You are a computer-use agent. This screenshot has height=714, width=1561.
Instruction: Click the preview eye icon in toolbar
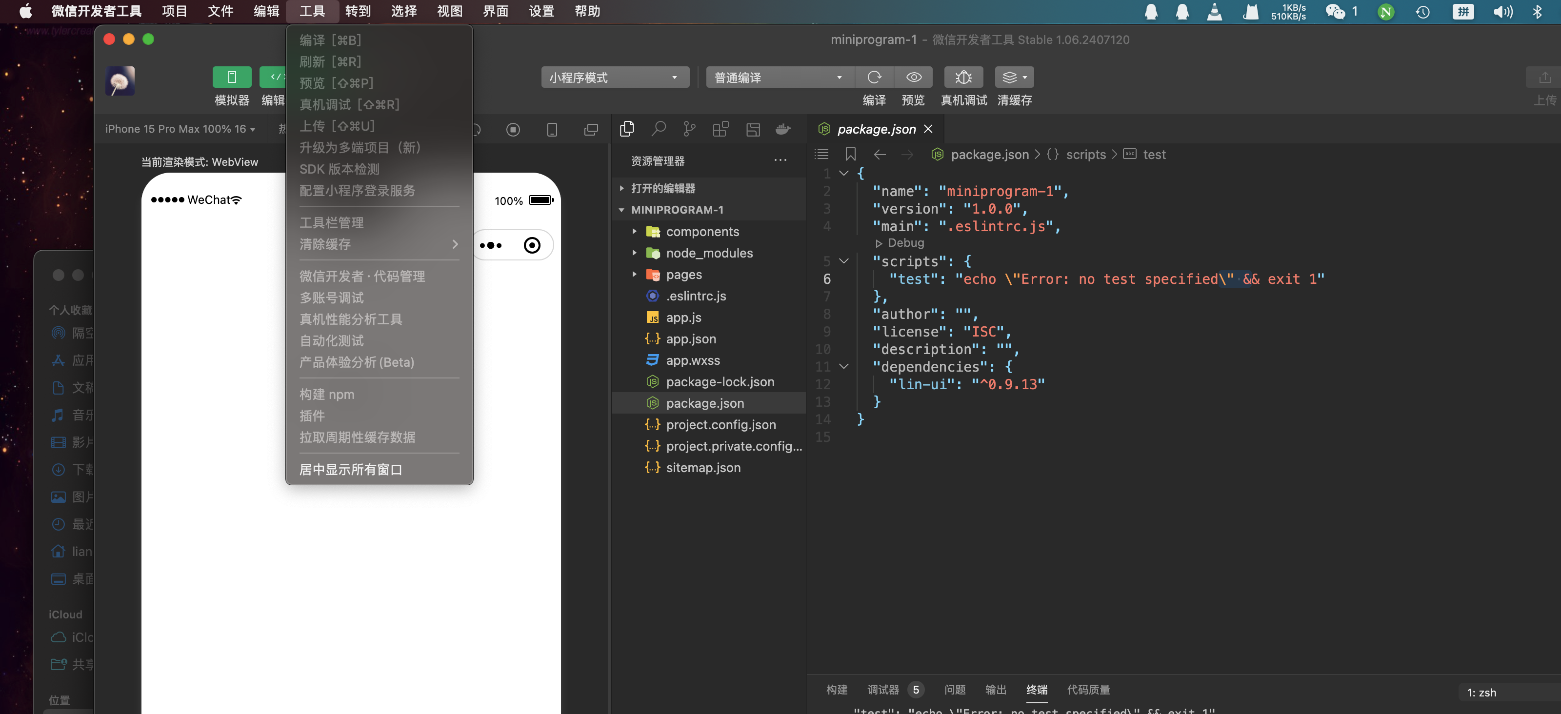(913, 78)
